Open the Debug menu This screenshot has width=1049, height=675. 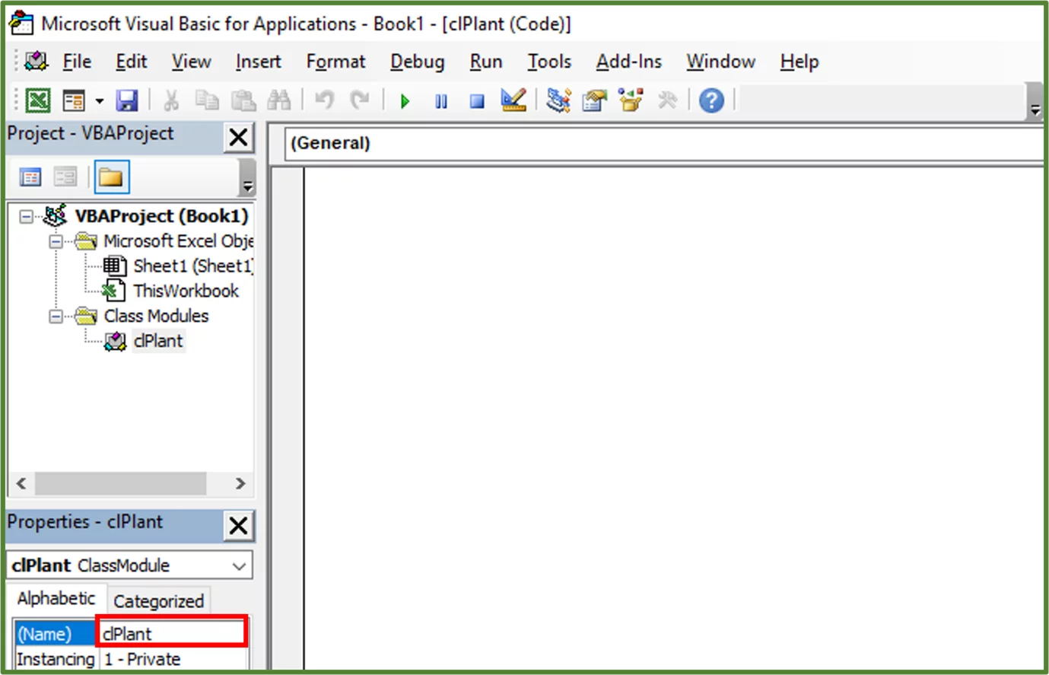[417, 62]
